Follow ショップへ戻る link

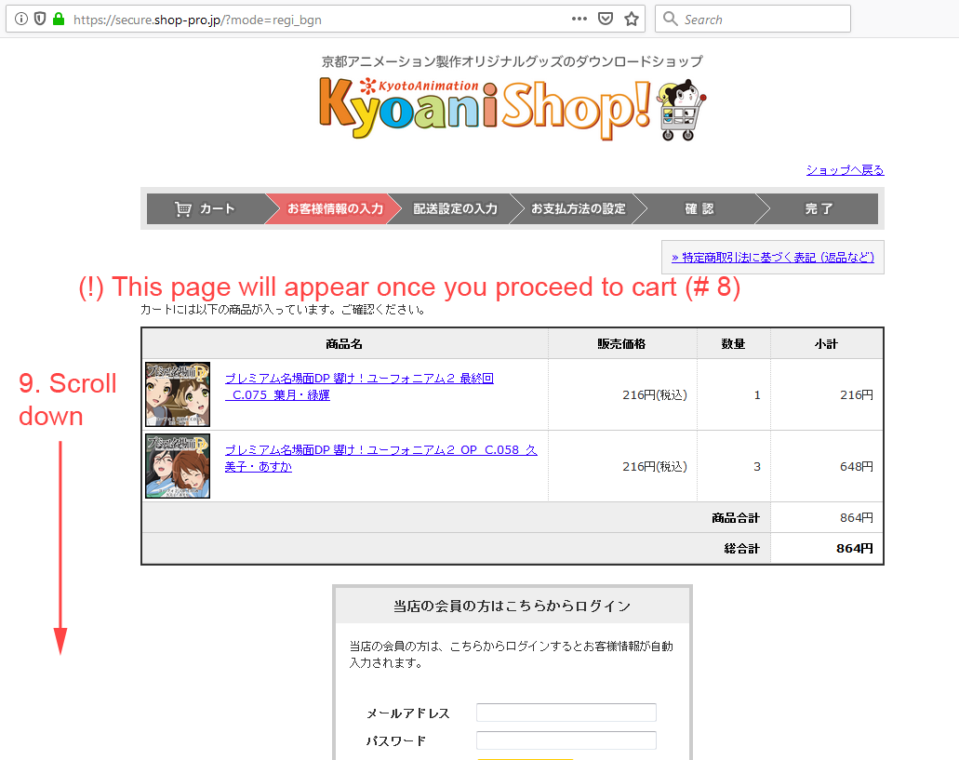click(845, 170)
